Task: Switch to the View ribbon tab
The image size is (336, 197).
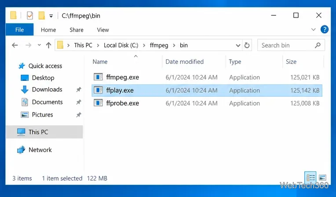Action: 103,30
